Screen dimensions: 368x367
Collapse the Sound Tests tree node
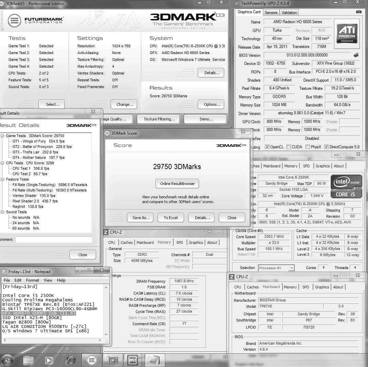[x=2, y=212]
